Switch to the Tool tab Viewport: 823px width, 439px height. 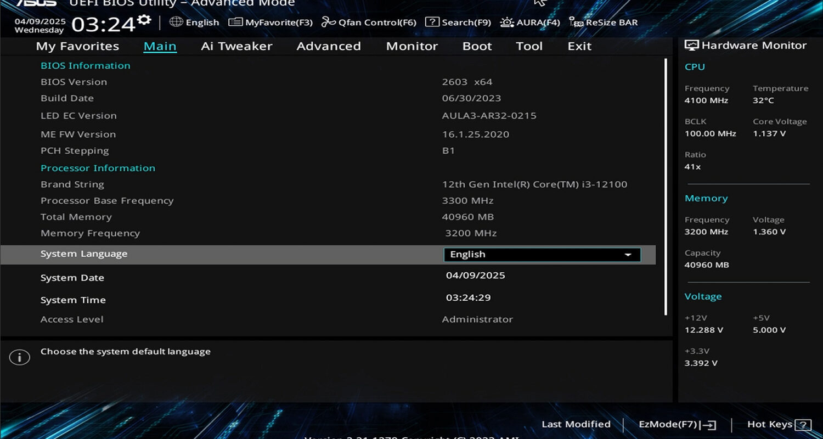pyautogui.click(x=529, y=46)
